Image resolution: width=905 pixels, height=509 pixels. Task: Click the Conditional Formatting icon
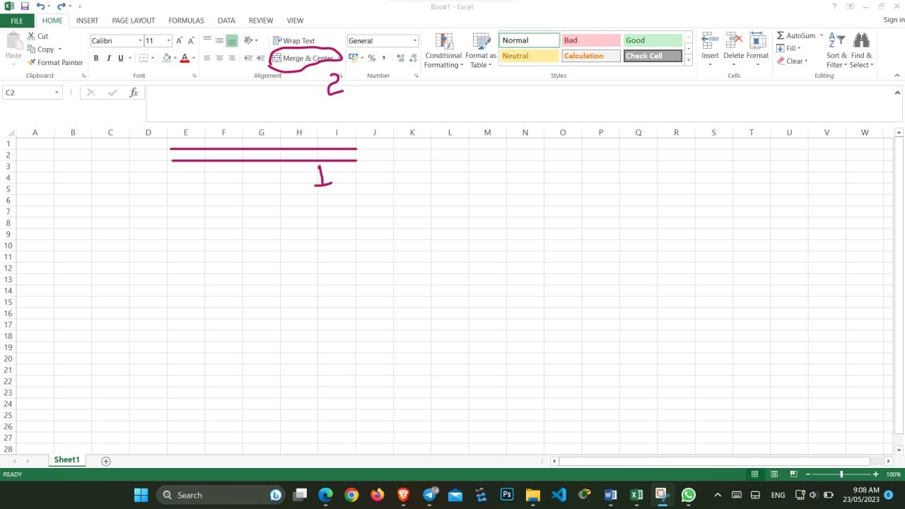pyautogui.click(x=444, y=41)
